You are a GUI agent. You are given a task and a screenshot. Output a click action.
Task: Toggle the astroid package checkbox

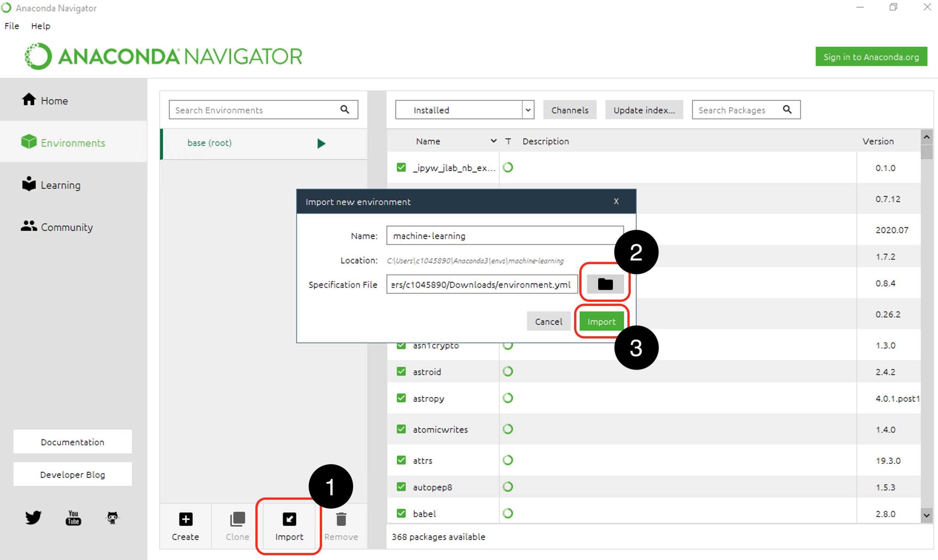click(401, 371)
